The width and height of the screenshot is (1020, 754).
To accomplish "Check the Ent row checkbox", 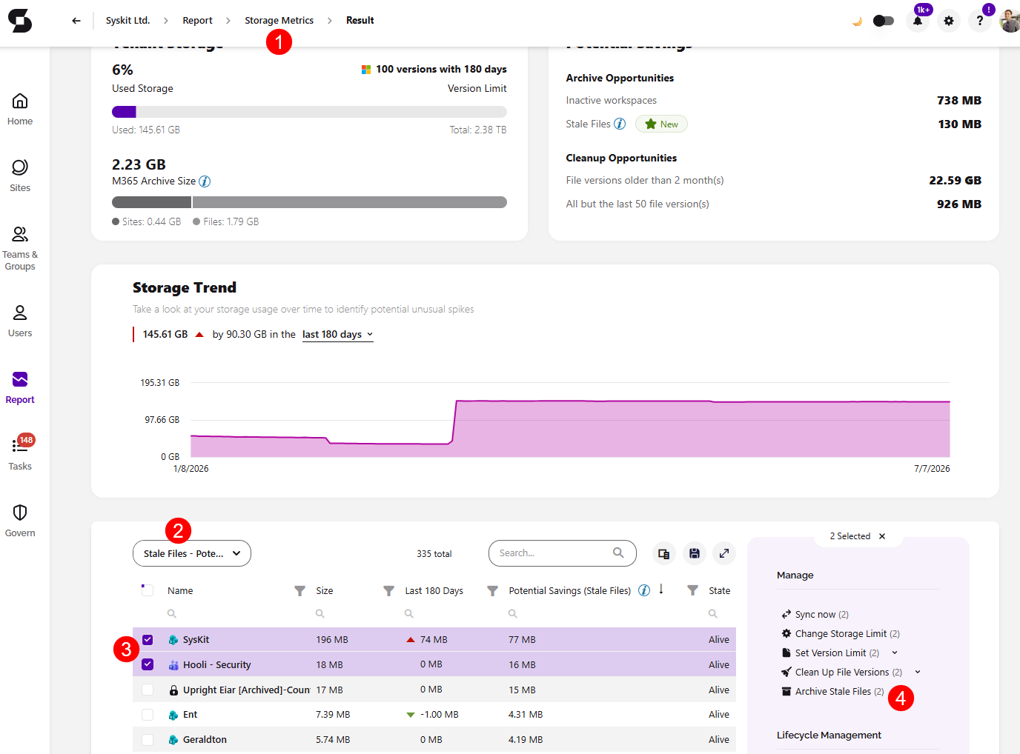I will [148, 715].
